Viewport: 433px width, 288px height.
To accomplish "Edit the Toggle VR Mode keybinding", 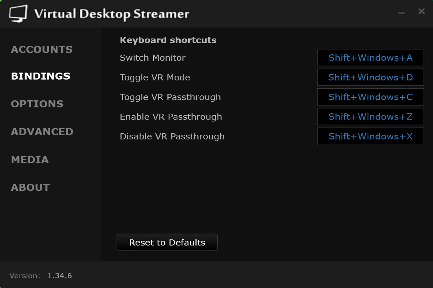I will click(370, 77).
